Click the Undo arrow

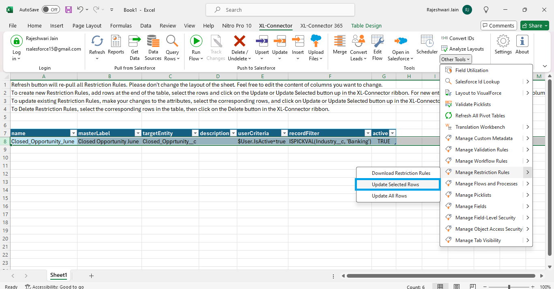(x=80, y=10)
